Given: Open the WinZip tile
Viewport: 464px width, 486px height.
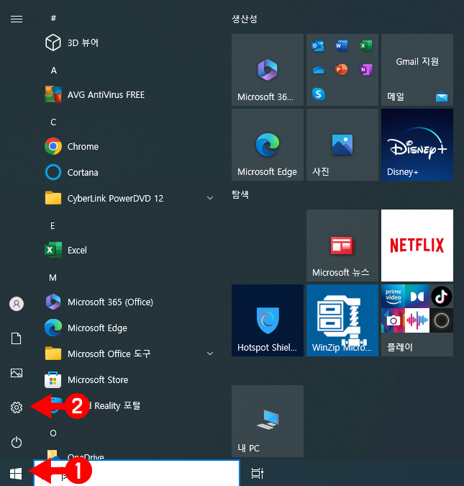Looking at the screenshot, I should pyautogui.click(x=342, y=320).
